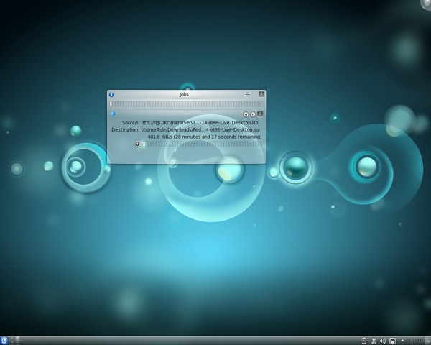
Task: Switch desktops via the pager widget
Action: pyautogui.click(x=15, y=341)
